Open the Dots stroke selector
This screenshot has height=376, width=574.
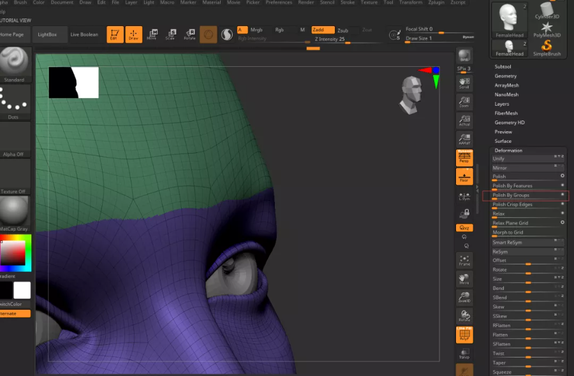coord(15,102)
